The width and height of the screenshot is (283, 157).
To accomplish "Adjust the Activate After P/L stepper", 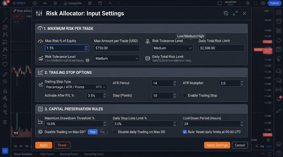I will click(105, 96).
